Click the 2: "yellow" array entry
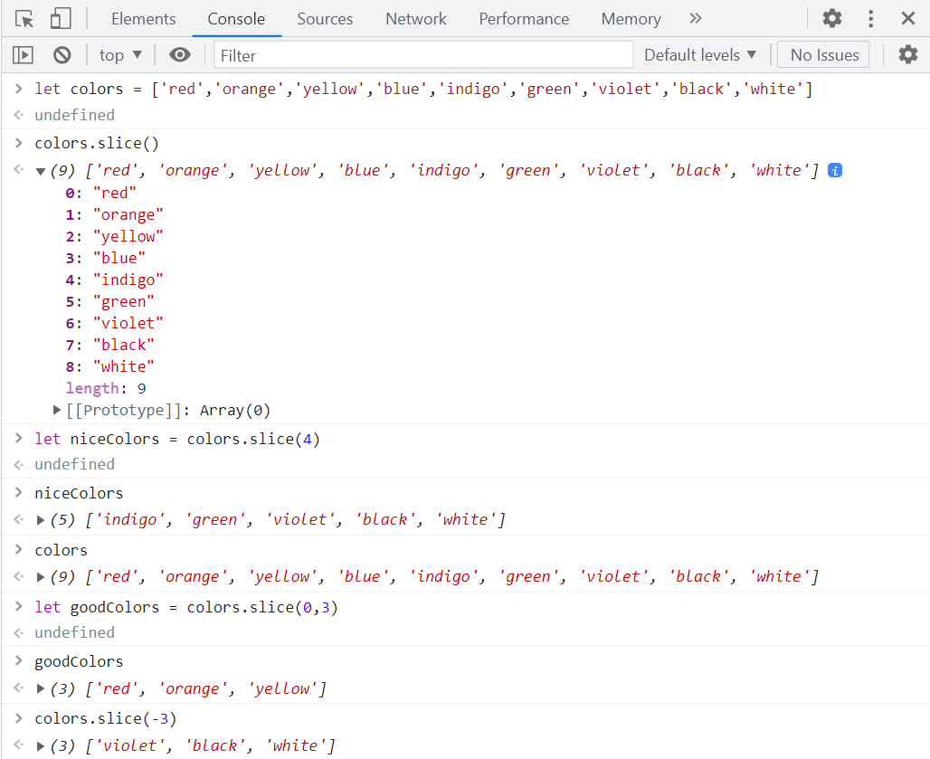 coord(115,237)
